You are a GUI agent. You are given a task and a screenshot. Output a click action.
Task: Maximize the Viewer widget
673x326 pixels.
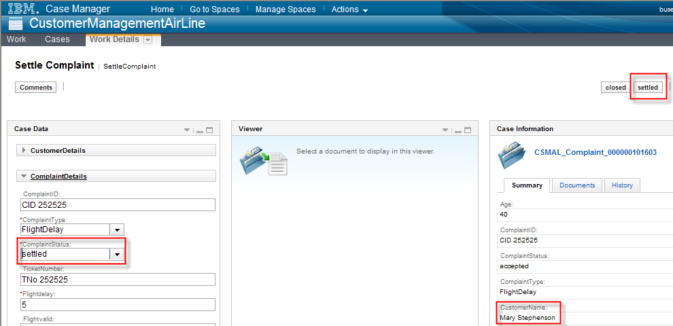click(468, 130)
